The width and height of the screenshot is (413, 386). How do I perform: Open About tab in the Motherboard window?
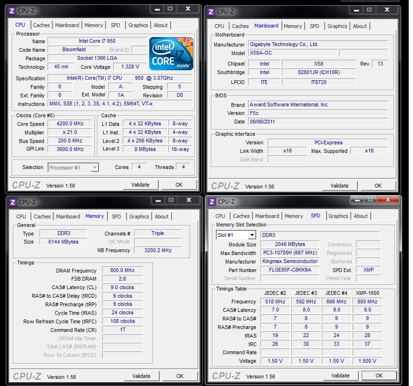[360, 26]
